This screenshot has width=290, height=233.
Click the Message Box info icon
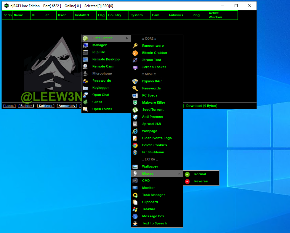(x=135, y=216)
